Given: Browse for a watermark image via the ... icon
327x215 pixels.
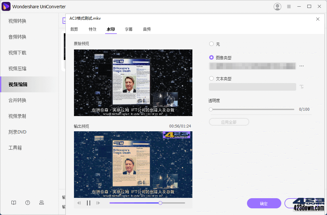Looking at the screenshot, I should click(x=301, y=66).
